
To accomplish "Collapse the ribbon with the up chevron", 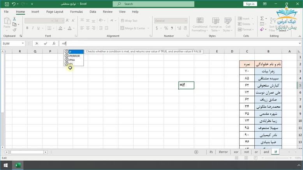I will pos(299,36).
